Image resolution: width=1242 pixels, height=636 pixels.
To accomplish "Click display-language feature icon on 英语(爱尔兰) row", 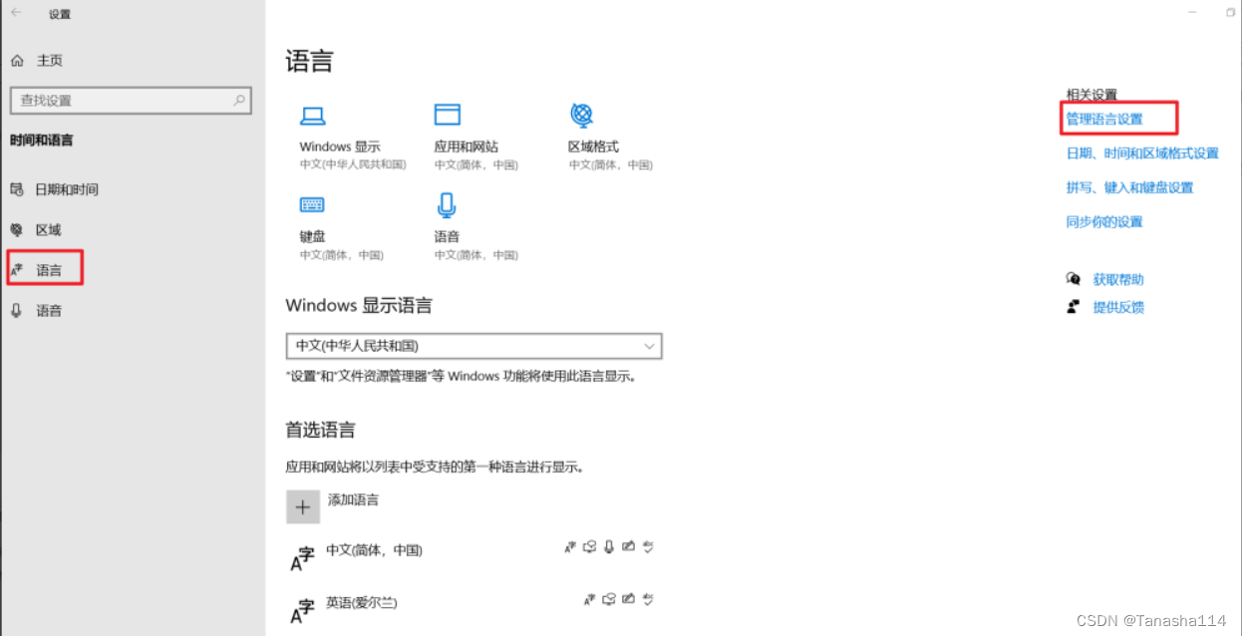I will tap(589, 599).
